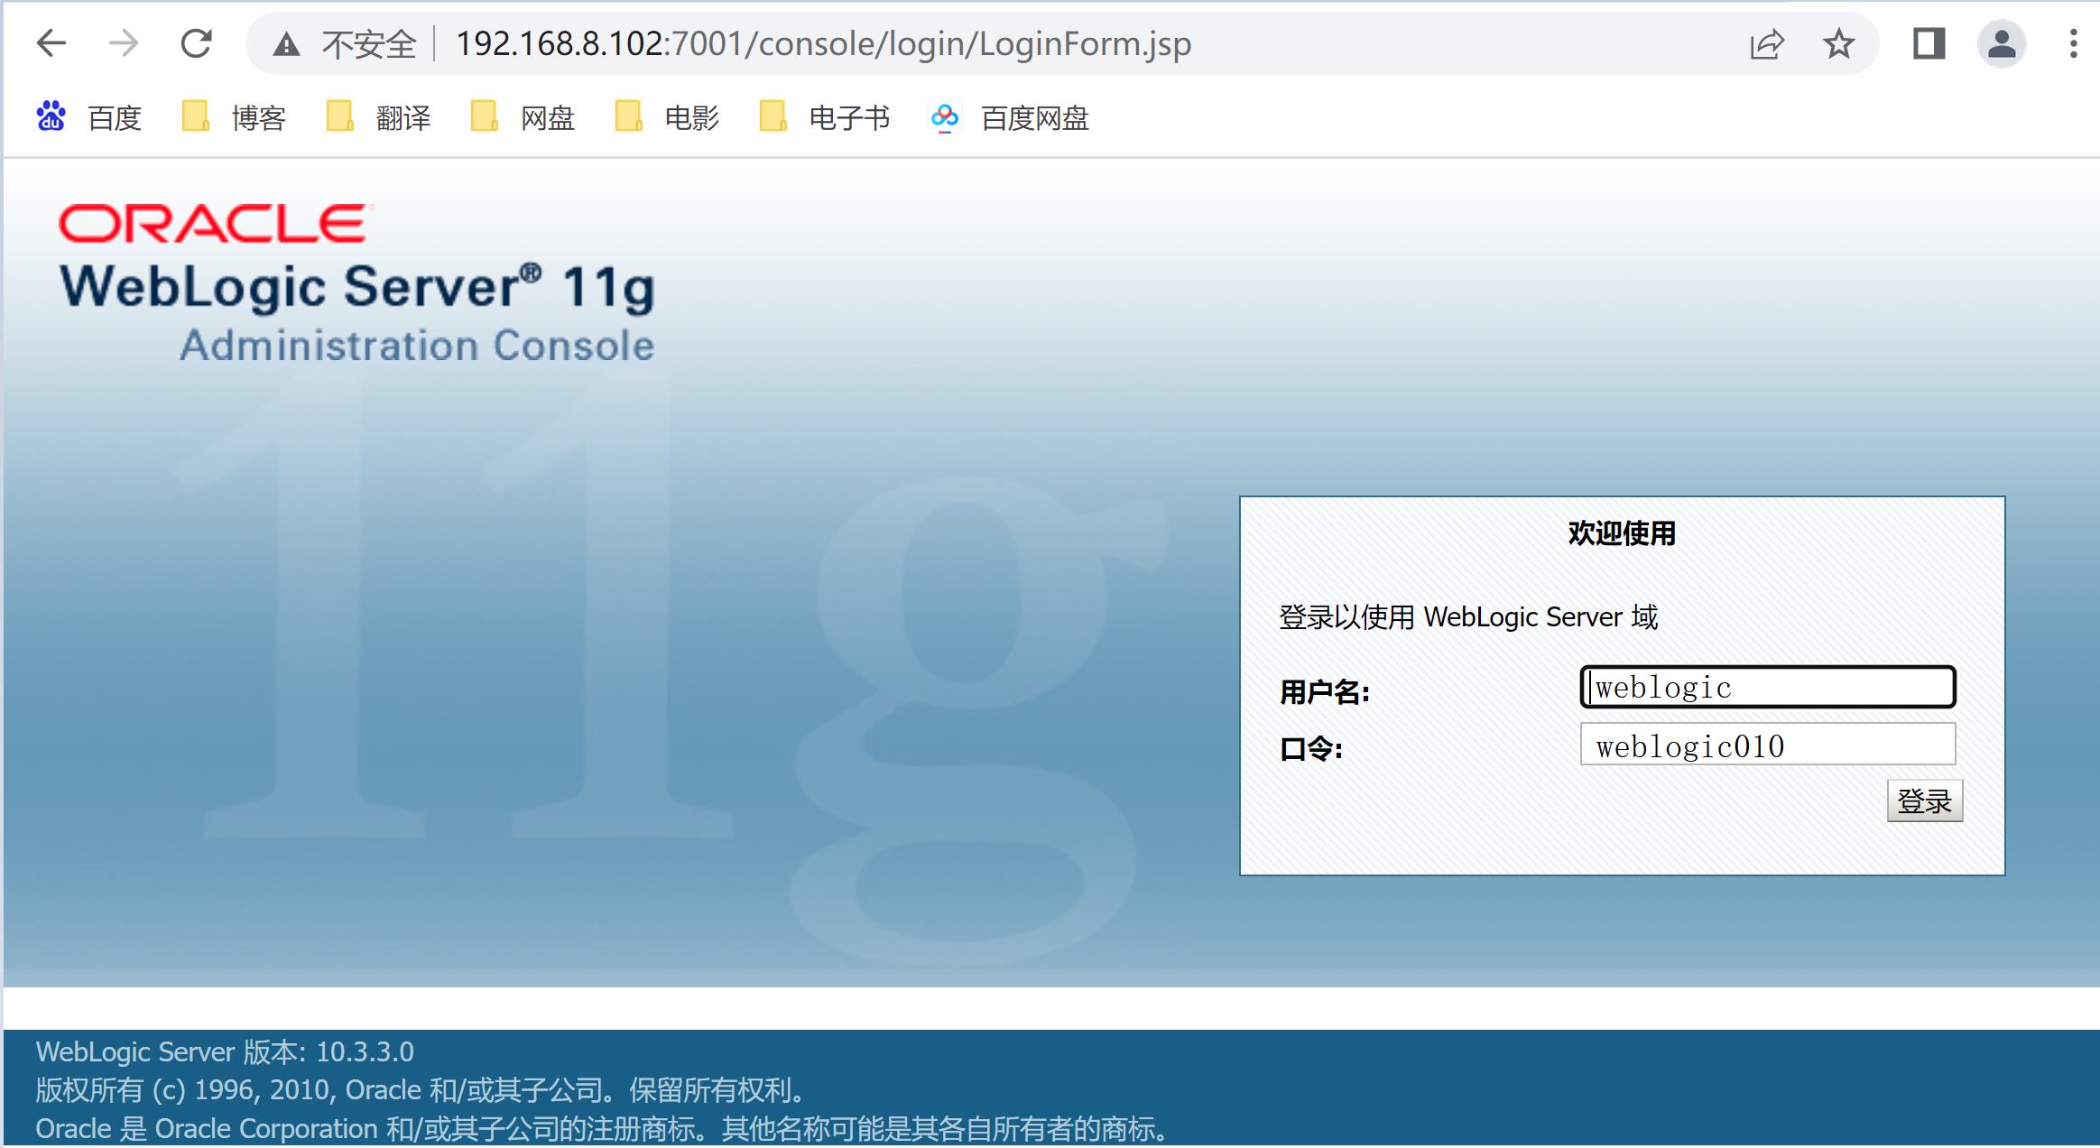Click the 'WebLogic Server 11g' title text
2100x1148 pixels.
(x=357, y=287)
